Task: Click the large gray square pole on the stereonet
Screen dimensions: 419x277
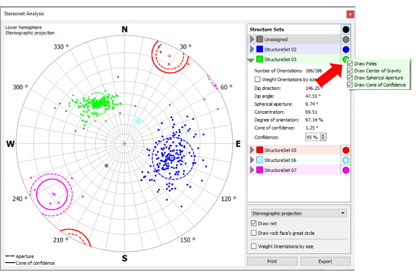Action: pyautogui.click(x=107, y=165)
